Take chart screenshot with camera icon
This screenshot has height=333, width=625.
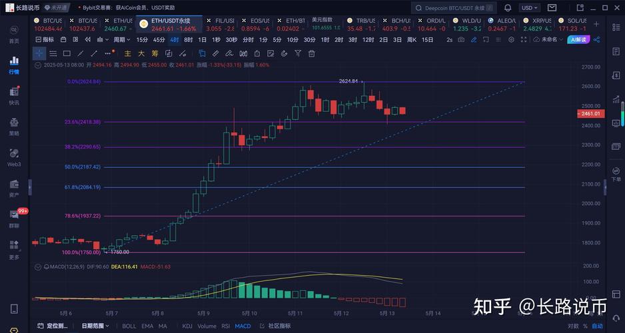(x=461, y=39)
